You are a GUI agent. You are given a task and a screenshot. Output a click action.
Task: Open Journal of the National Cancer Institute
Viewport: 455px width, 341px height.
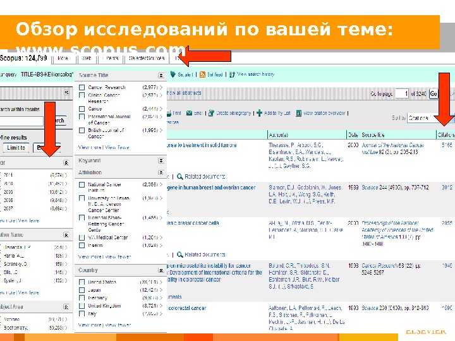[392, 148]
